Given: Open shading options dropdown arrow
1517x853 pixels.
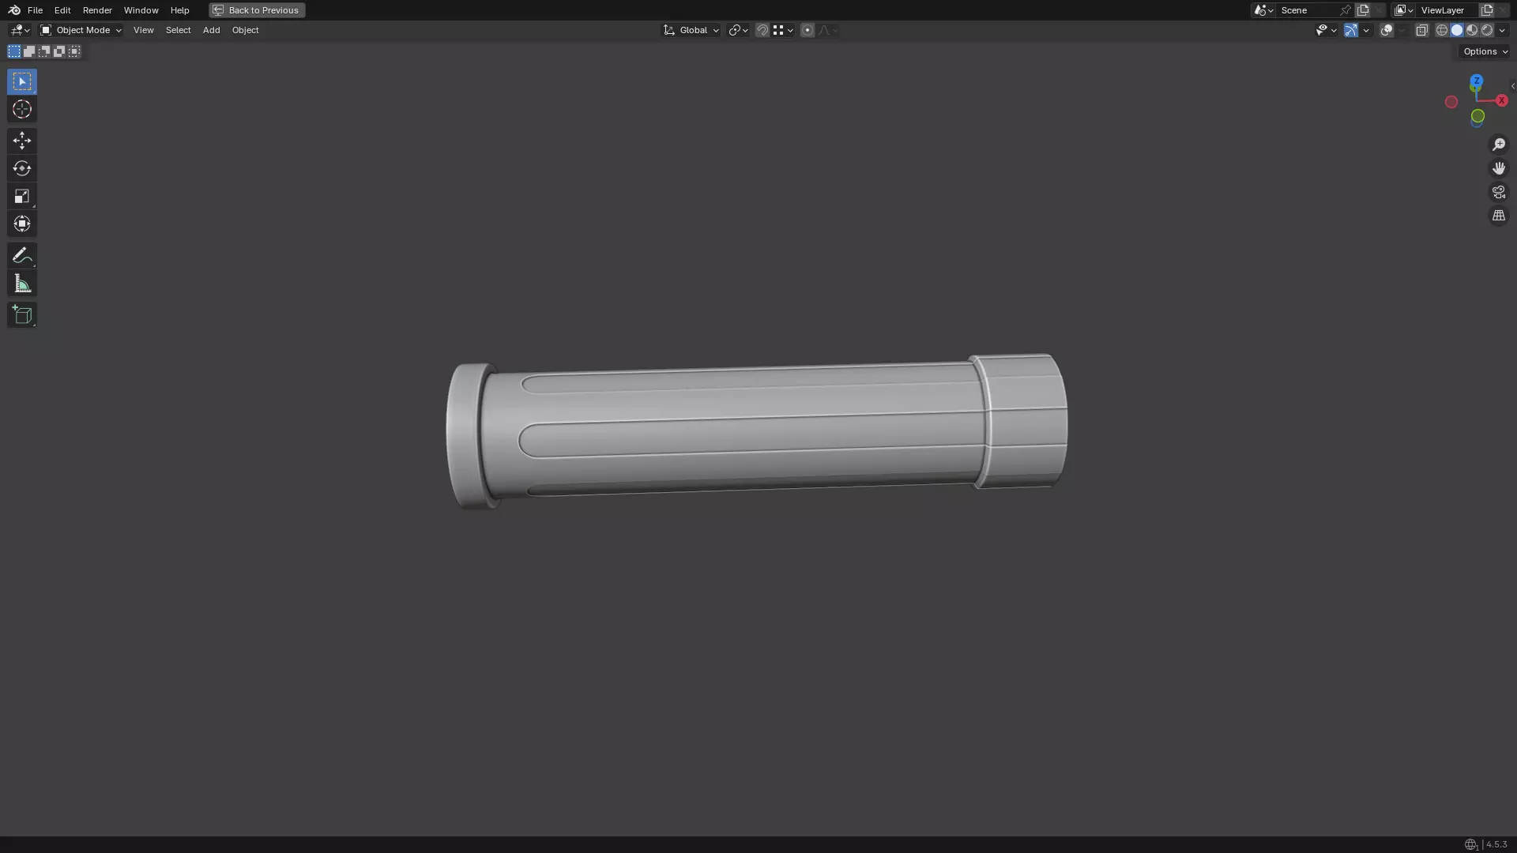Looking at the screenshot, I should [x=1502, y=30].
